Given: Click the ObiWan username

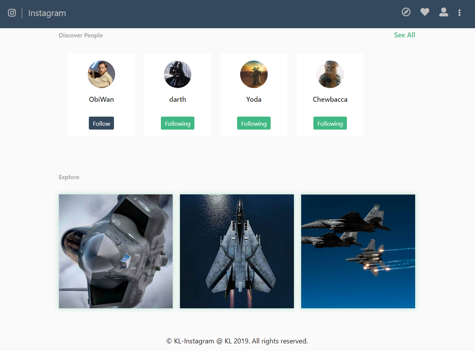Looking at the screenshot, I should click(x=101, y=99).
